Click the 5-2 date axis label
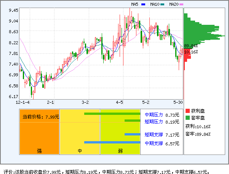The width and height of the screenshot is (229, 174). tap(146, 102)
